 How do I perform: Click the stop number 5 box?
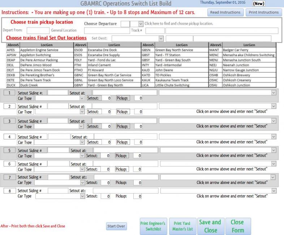9,150
